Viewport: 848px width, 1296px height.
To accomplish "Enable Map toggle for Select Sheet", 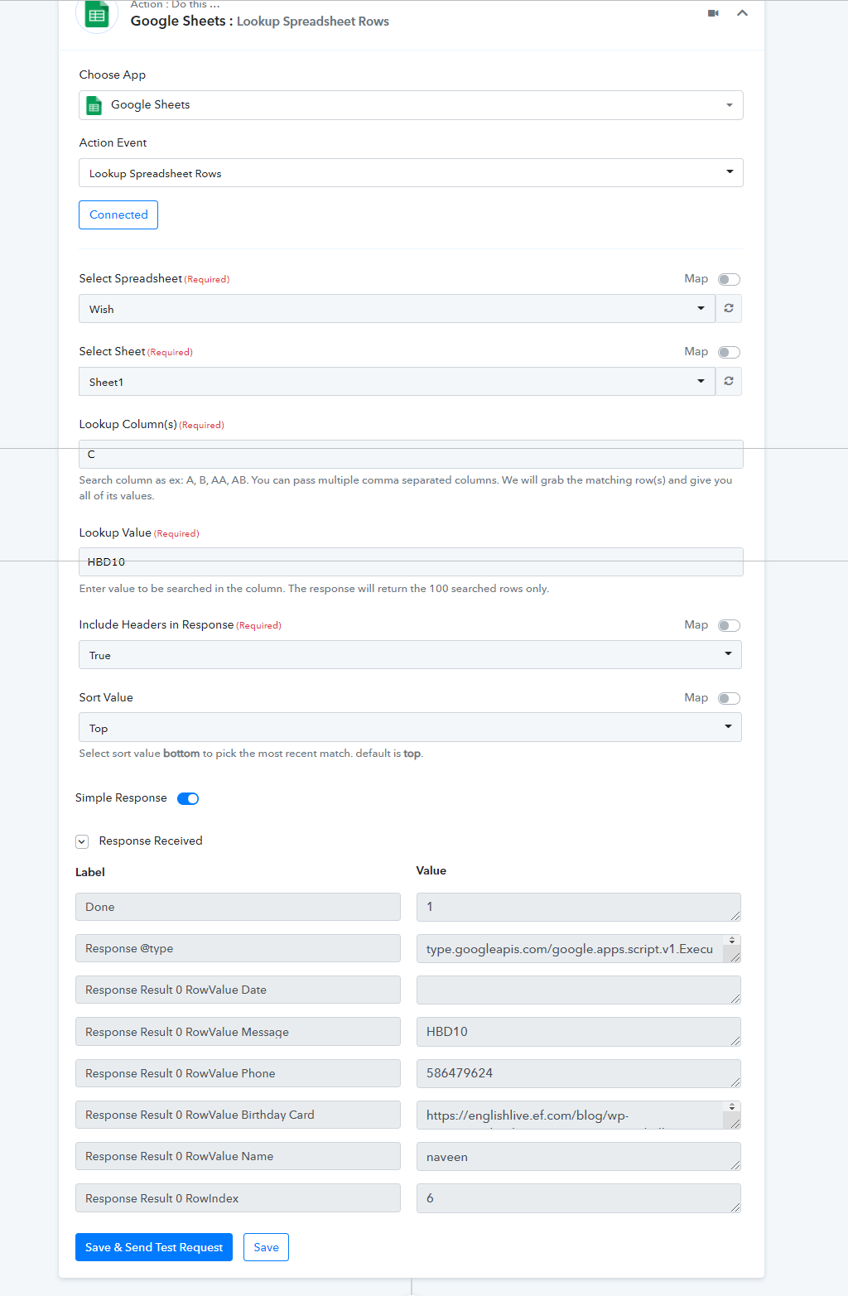I will click(729, 352).
